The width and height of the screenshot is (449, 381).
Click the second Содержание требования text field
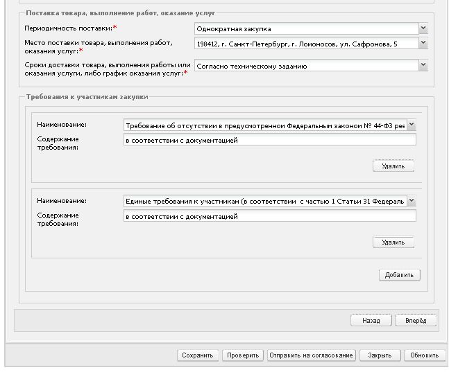coord(270,216)
